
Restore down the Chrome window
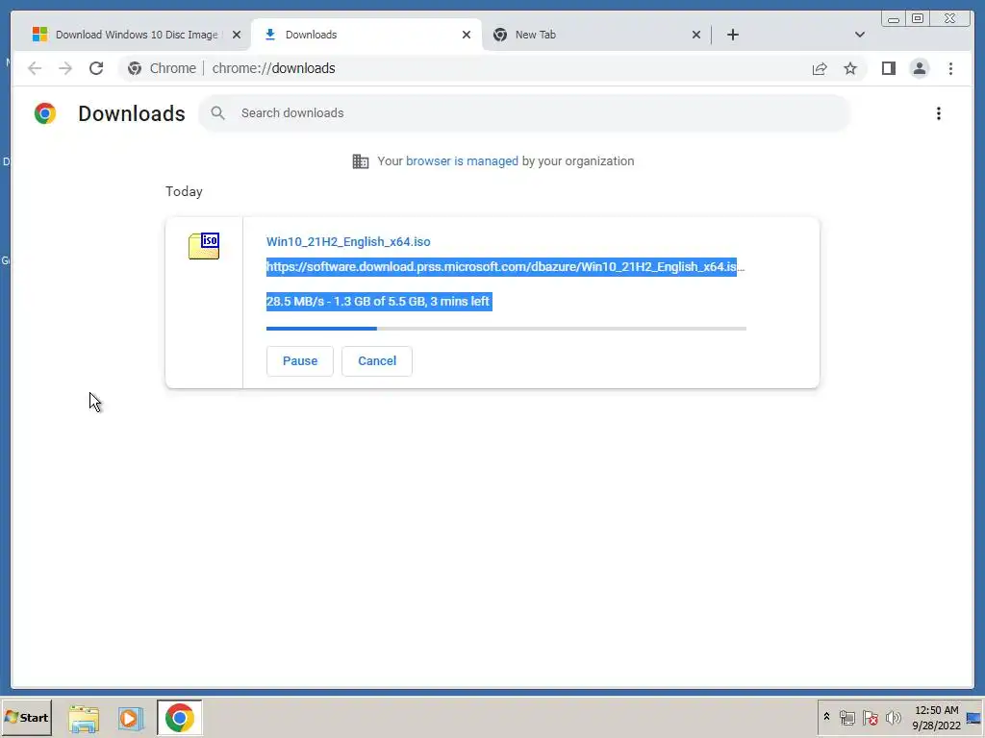point(917,19)
